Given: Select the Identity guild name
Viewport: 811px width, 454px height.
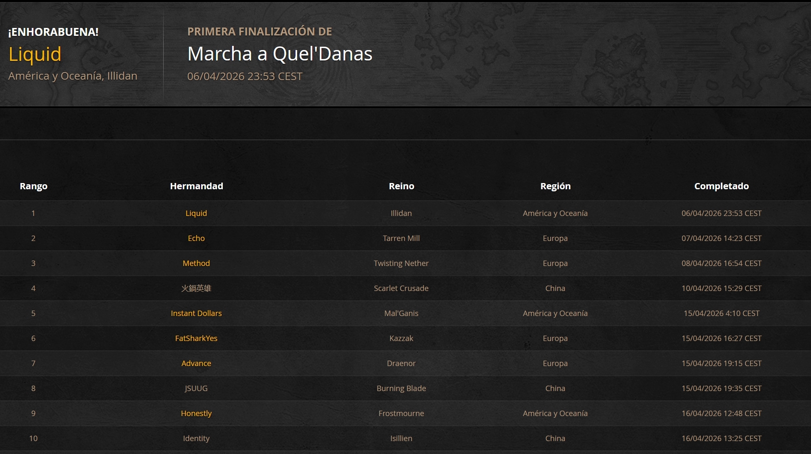Looking at the screenshot, I should 196,439.
